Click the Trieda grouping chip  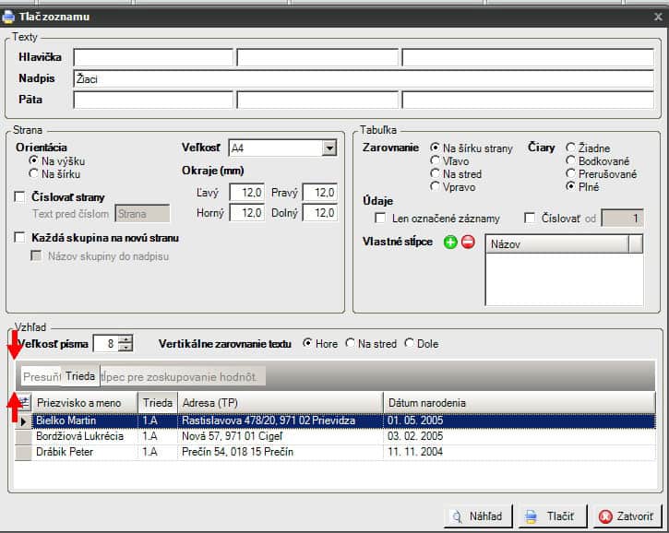point(80,376)
